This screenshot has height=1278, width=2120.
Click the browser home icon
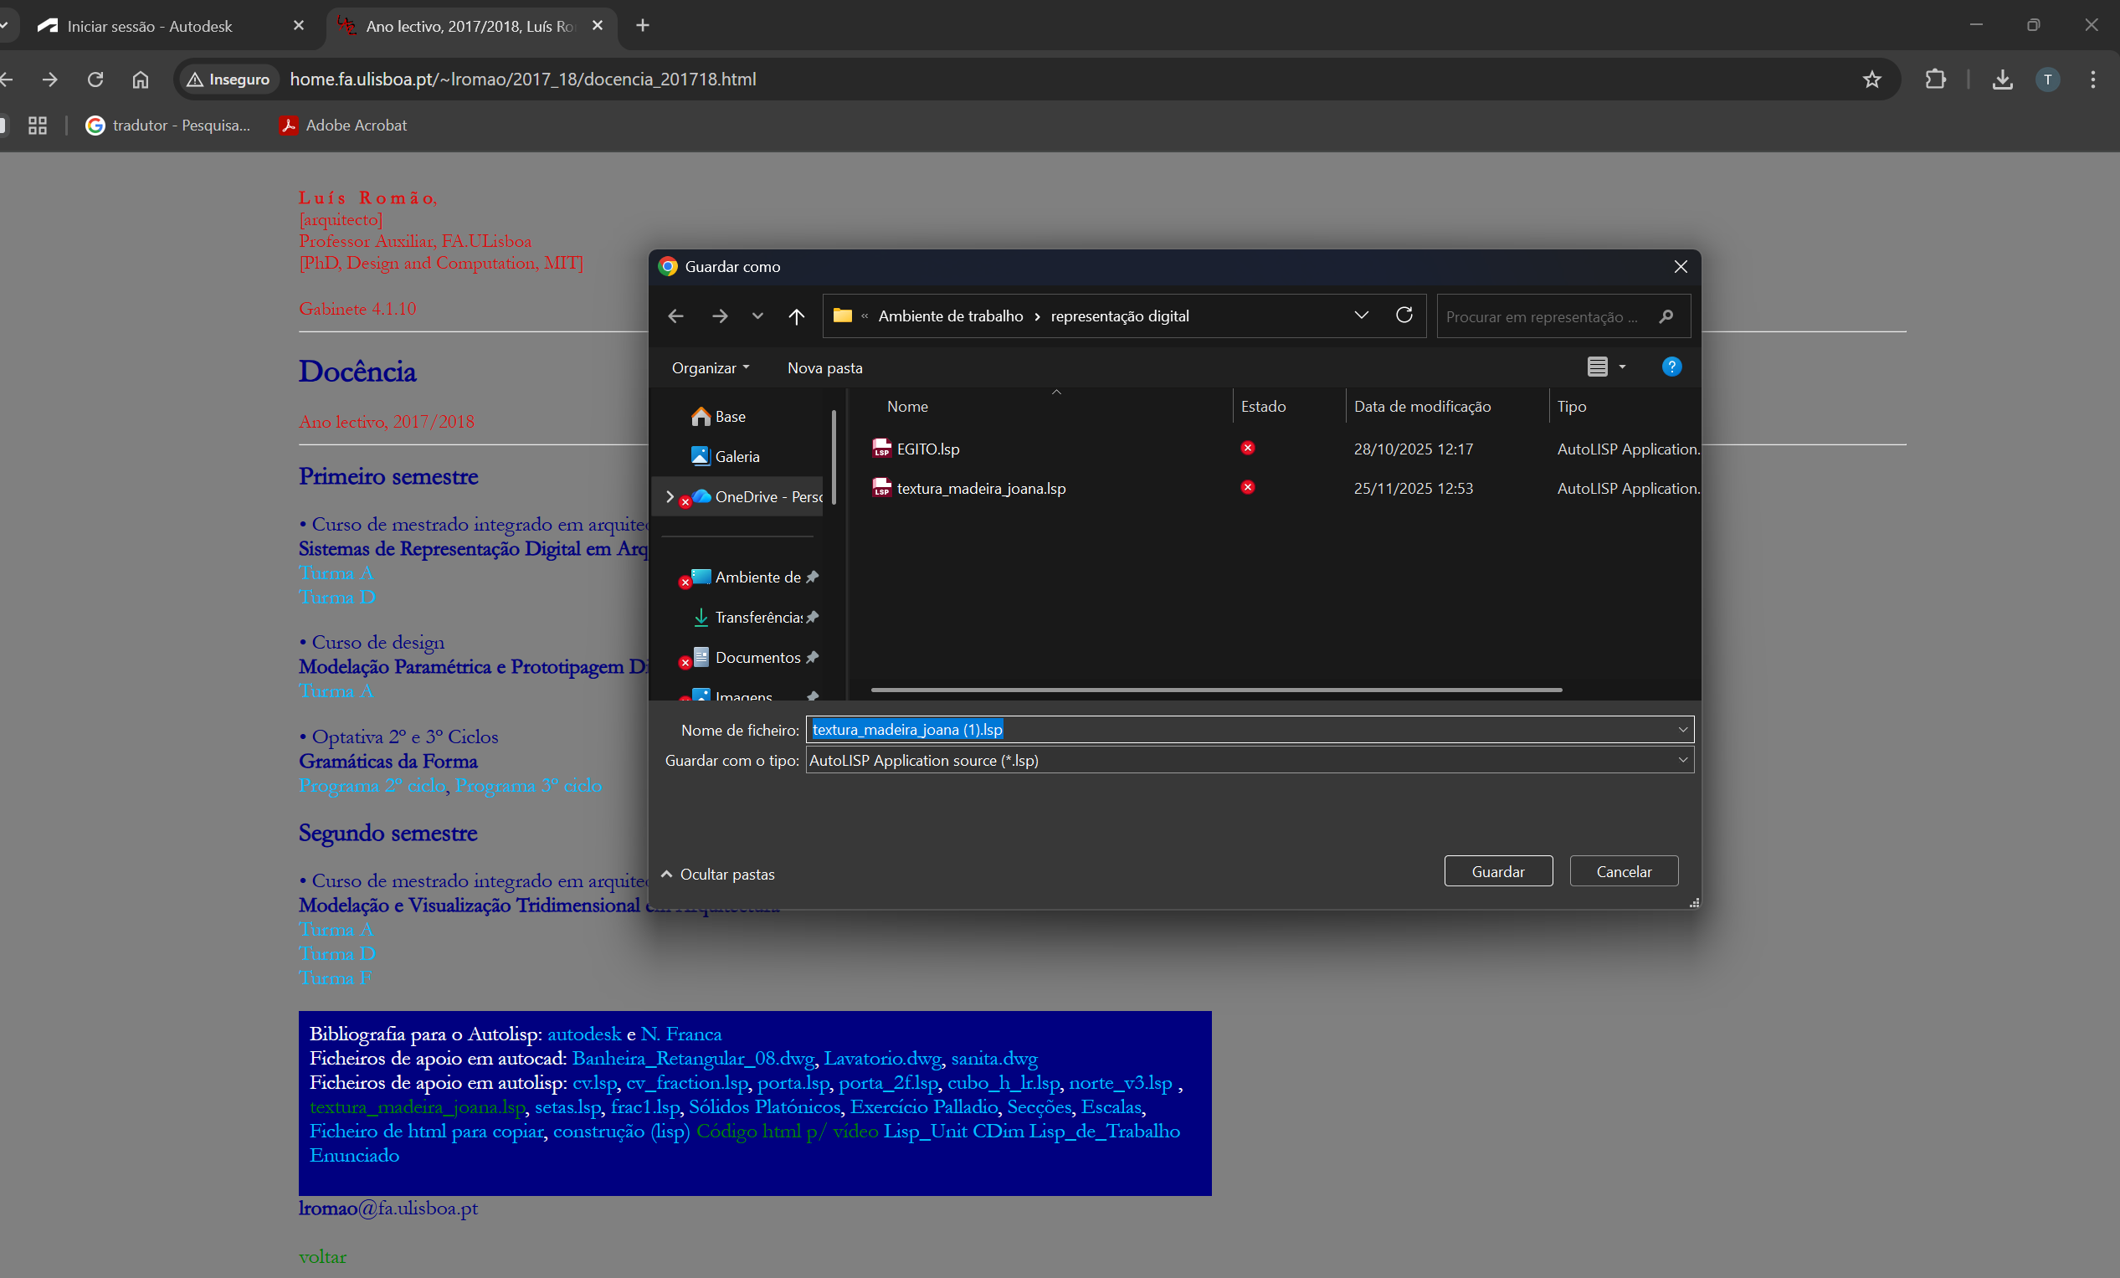(141, 80)
